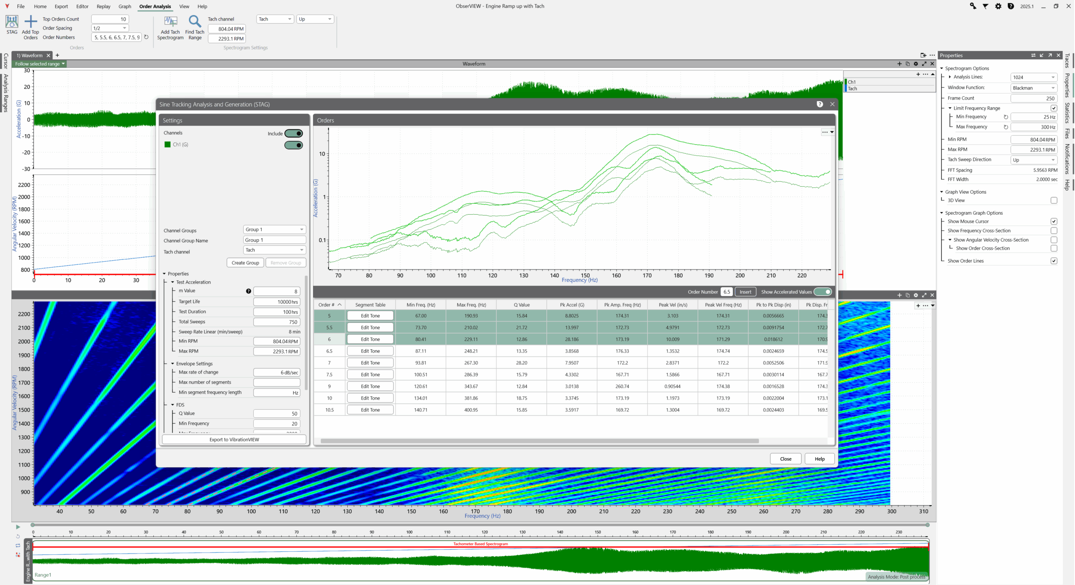
Task: Refresh the Order Numbers list icon
Action: coord(146,37)
